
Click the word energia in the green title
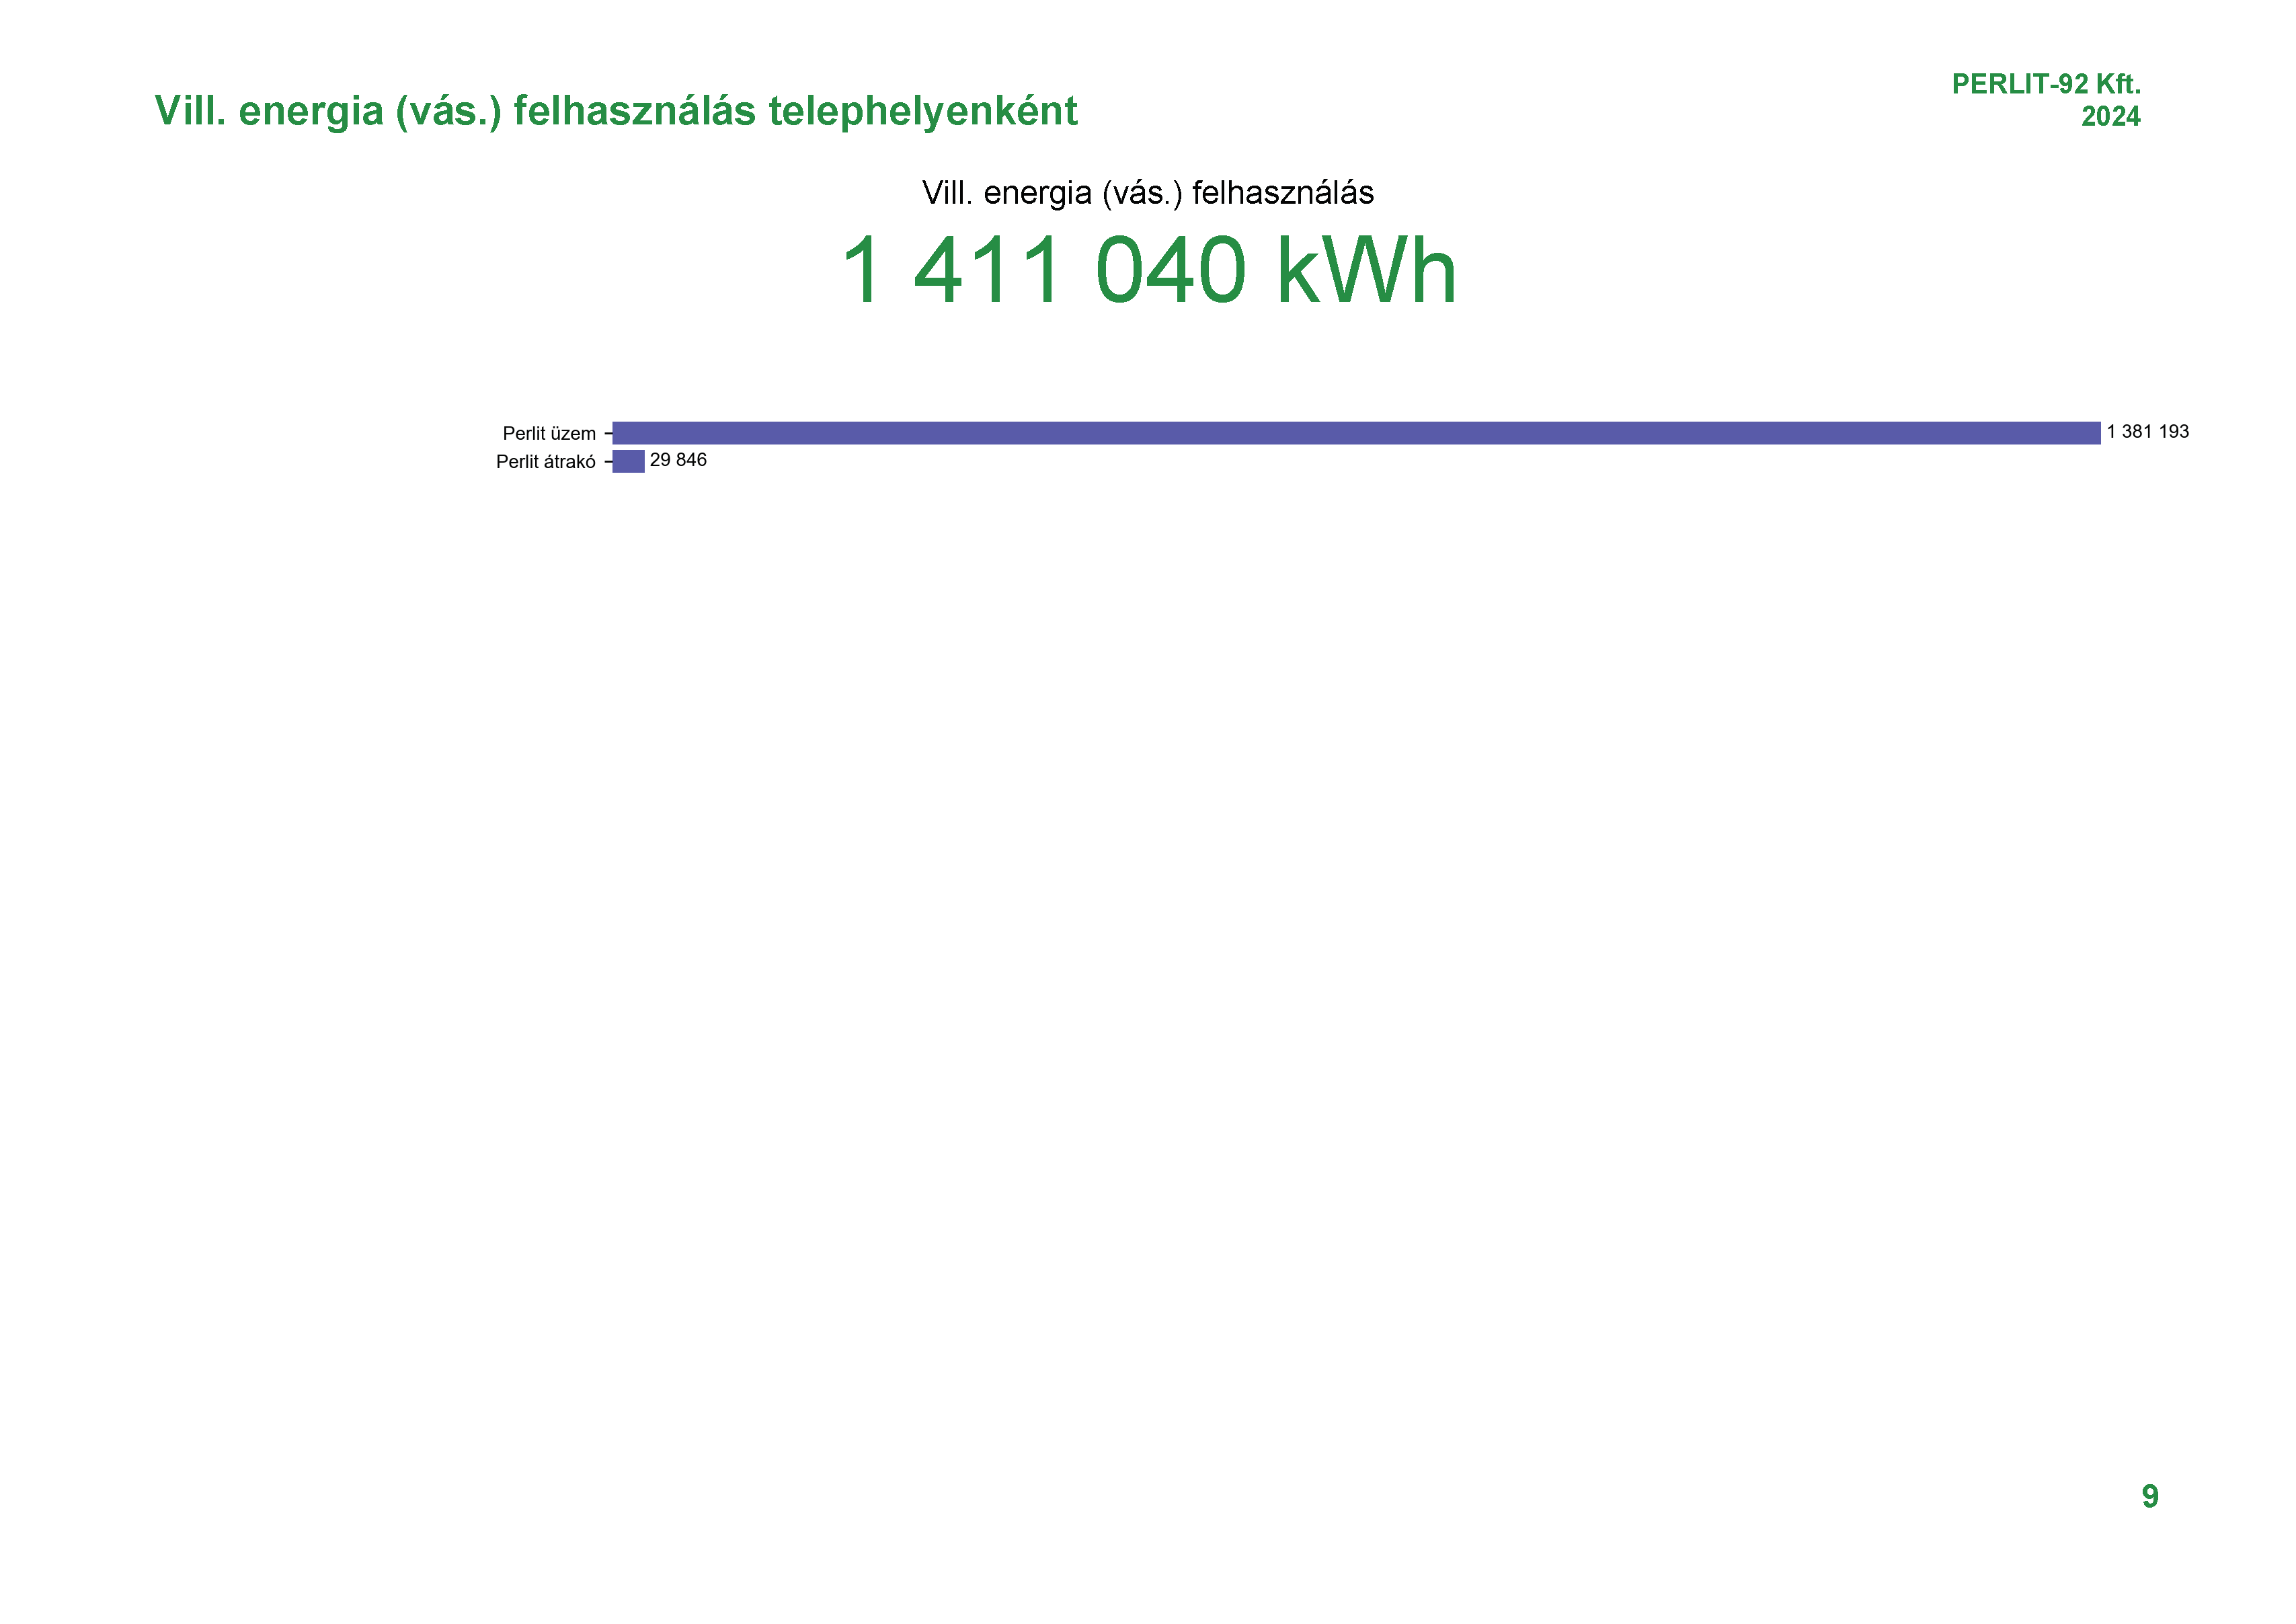point(310,111)
